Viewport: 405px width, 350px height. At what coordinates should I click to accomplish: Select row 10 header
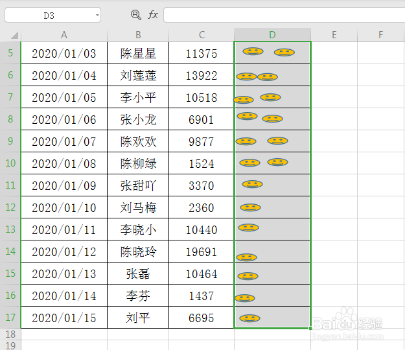tap(10, 163)
